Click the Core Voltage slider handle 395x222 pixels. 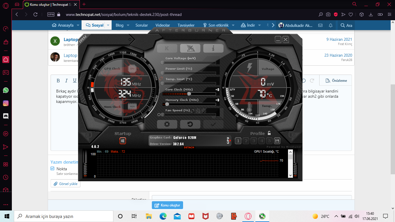tap(163, 62)
